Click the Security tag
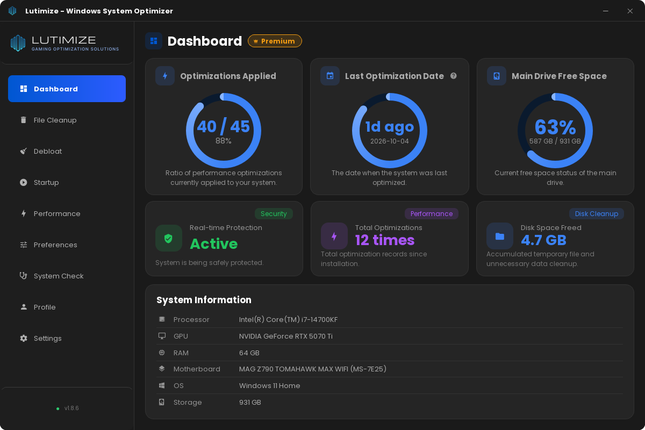 coord(274,213)
